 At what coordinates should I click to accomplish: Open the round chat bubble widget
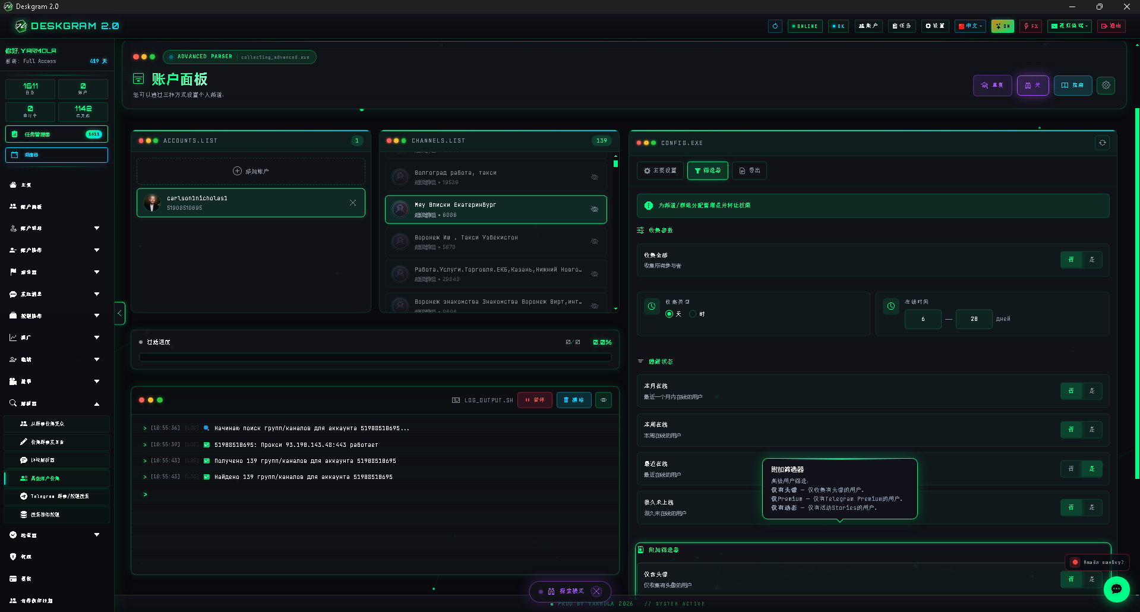(1116, 589)
